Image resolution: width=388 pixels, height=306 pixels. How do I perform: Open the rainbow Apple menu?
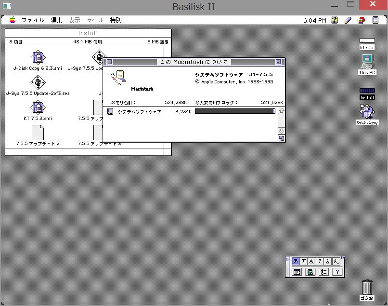12,20
